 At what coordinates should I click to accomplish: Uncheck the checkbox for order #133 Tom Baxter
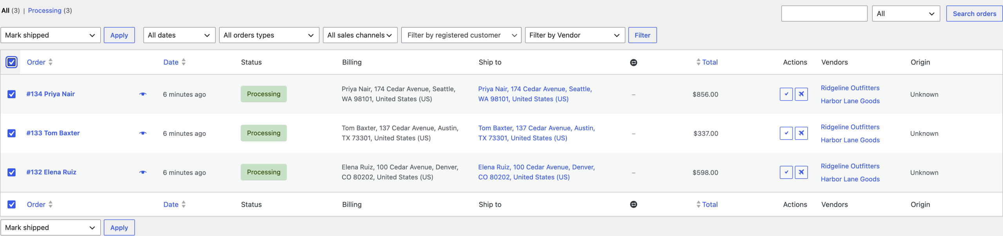pos(12,133)
